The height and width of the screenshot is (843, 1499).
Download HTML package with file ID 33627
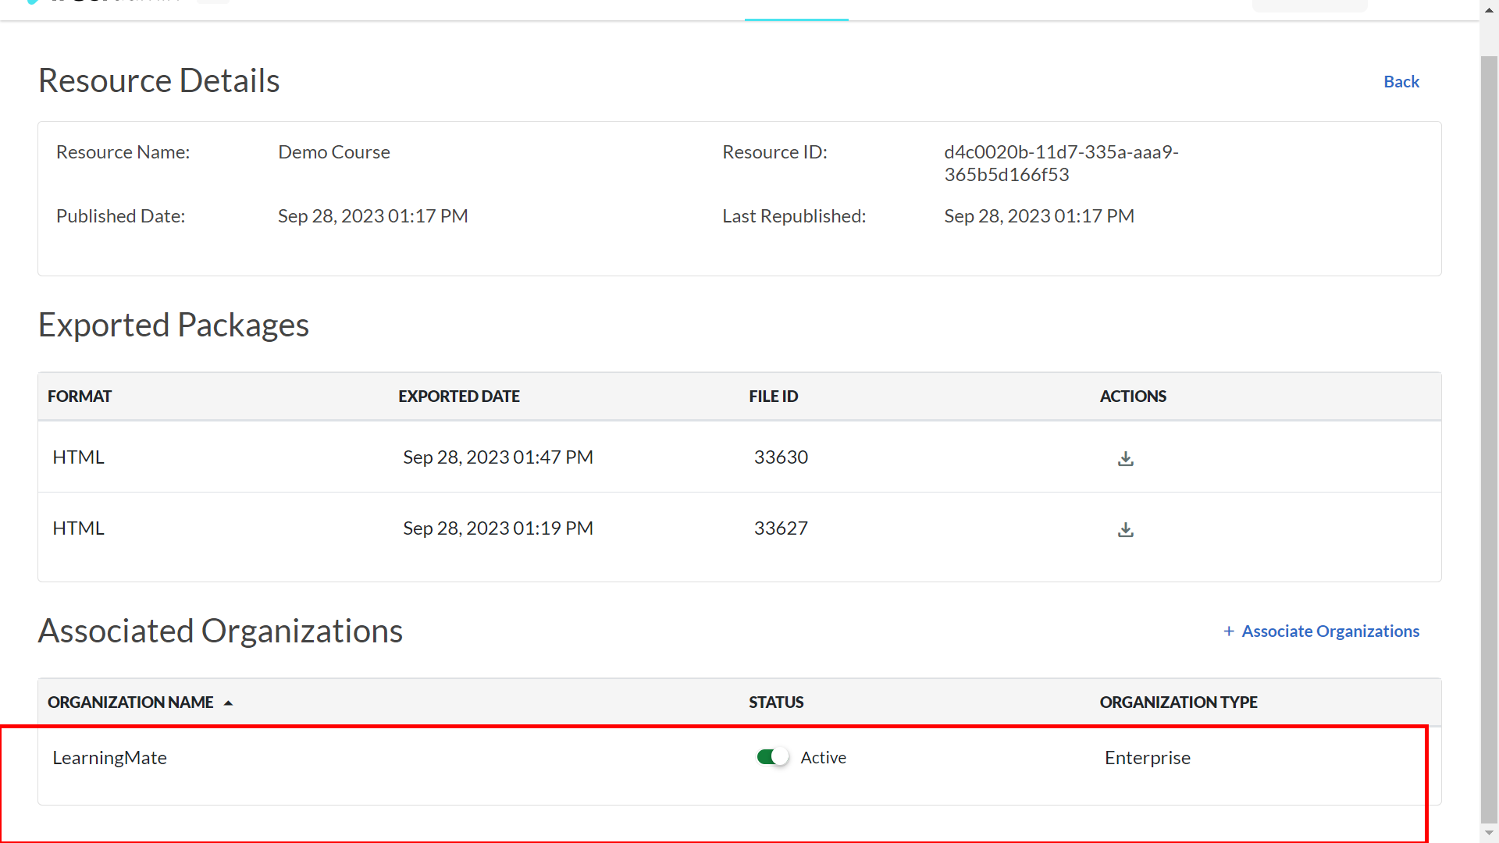(1125, 529)
